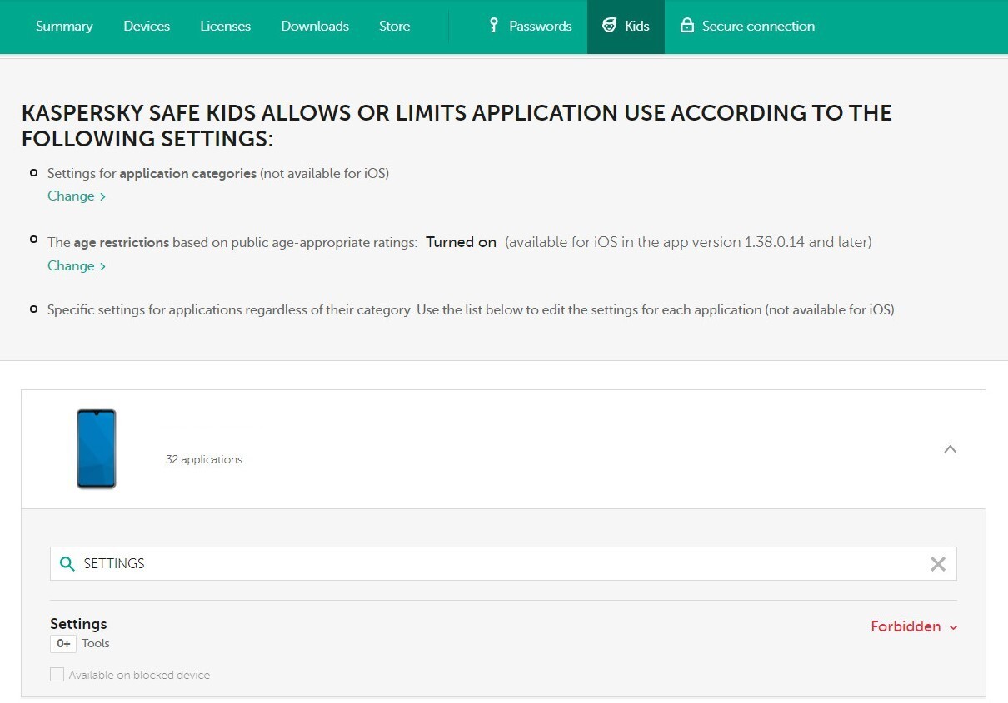Click the phone device thumbnail
This screenshot has width=1008, height=703.
pos(97,448)
